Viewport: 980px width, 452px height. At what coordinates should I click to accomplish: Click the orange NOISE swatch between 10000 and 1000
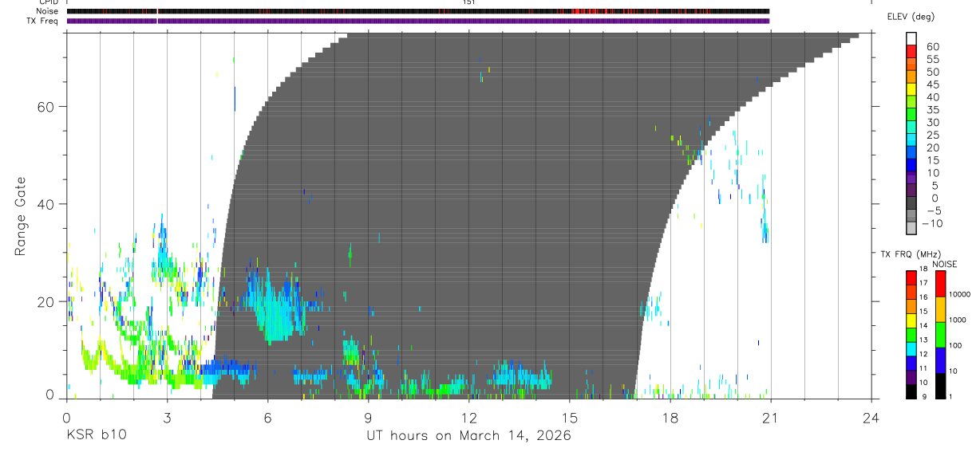(940, 309)
